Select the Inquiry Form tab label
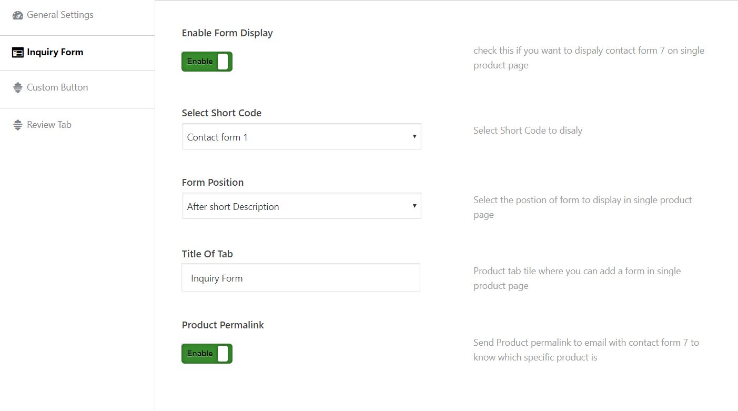Screen dimensions: 738x411 click(55, 53)
